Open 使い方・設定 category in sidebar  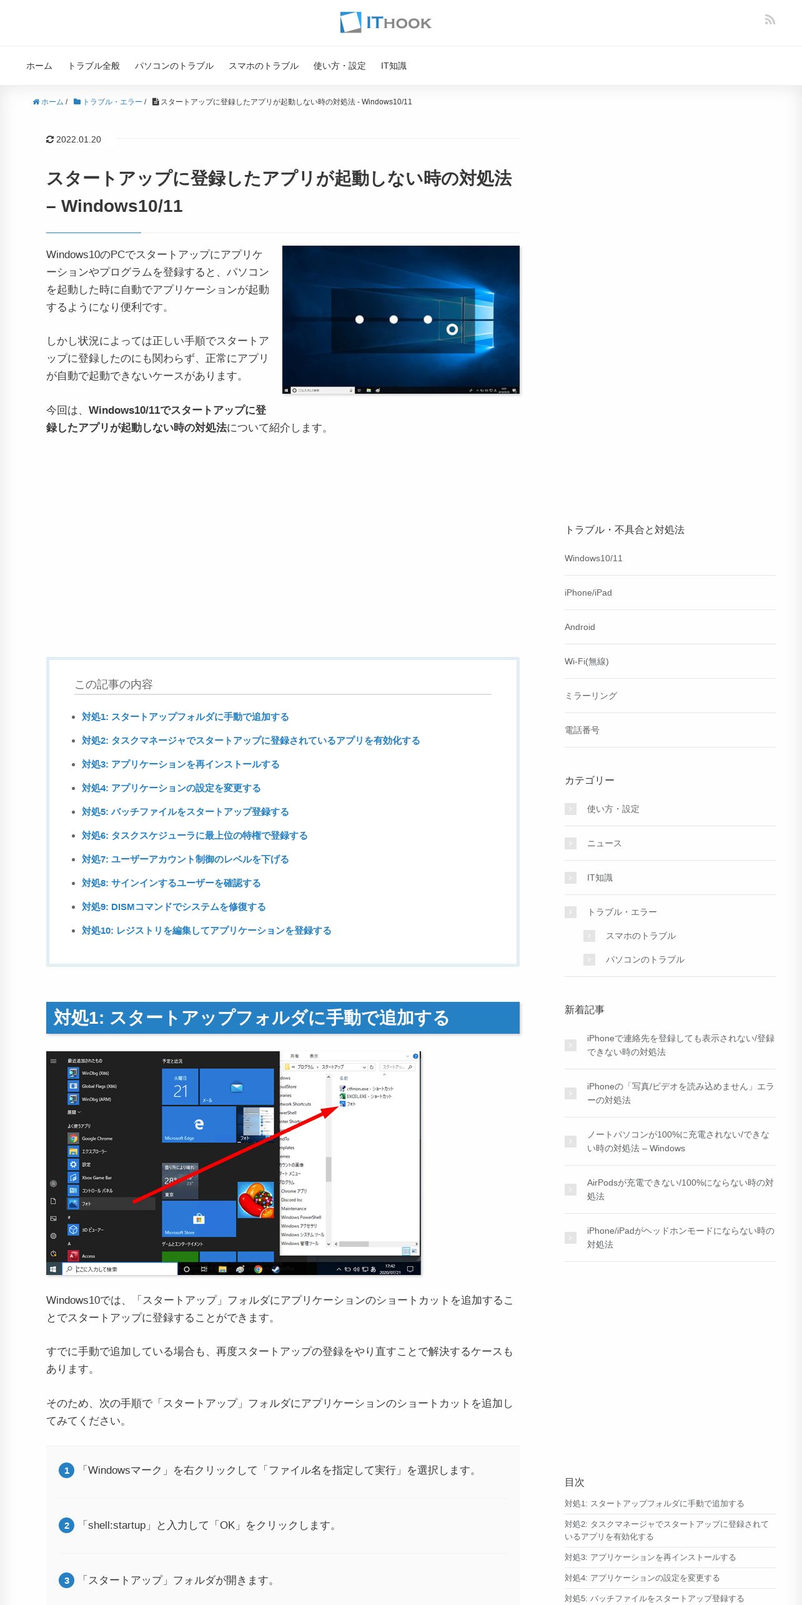tap(613, 809)
